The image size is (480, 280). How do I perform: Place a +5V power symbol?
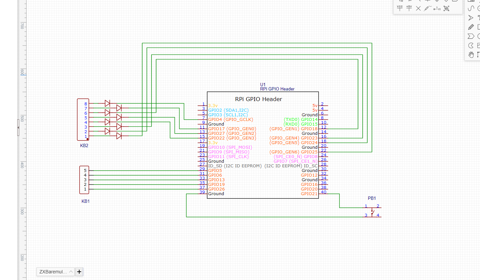(x=409, y=8)
